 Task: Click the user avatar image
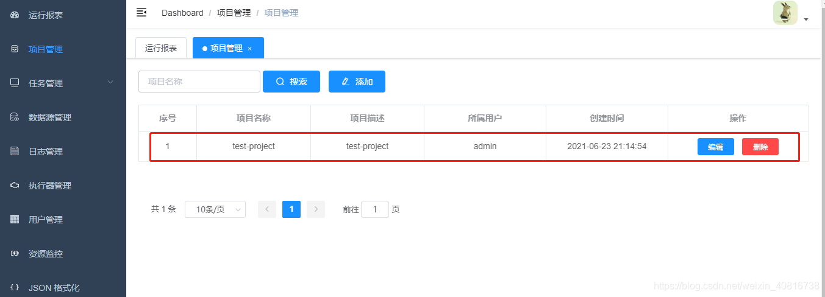785,13
